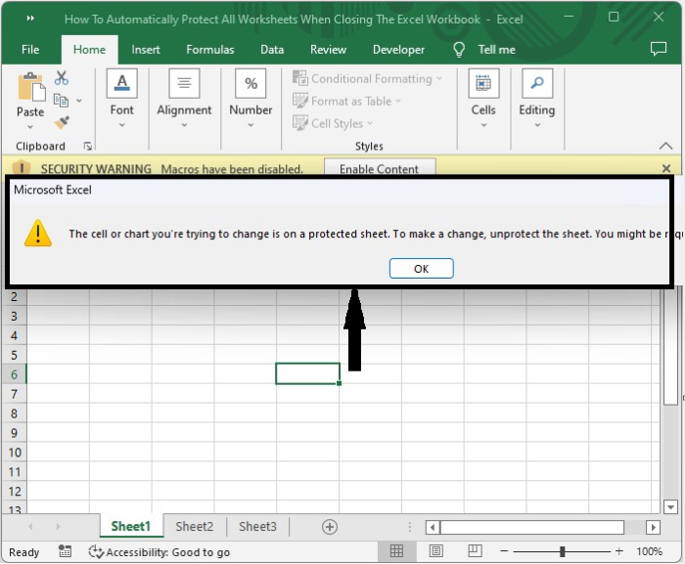Select row 6 header
The width and height of the screenshot is (685, 564).
[x=14, y=374]
